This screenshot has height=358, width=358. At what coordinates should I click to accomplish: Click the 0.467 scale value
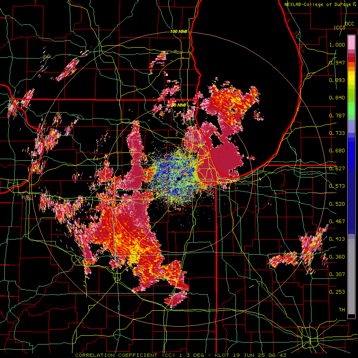337,222
